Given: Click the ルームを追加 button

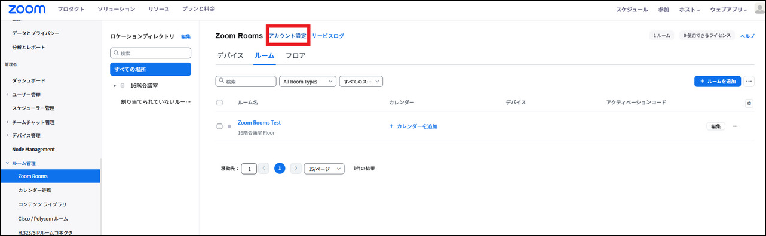Looking at the screenshot, I should [x=718, y=81].
